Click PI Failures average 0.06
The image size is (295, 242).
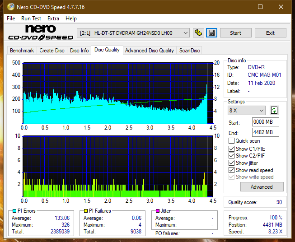click(136, 218)
